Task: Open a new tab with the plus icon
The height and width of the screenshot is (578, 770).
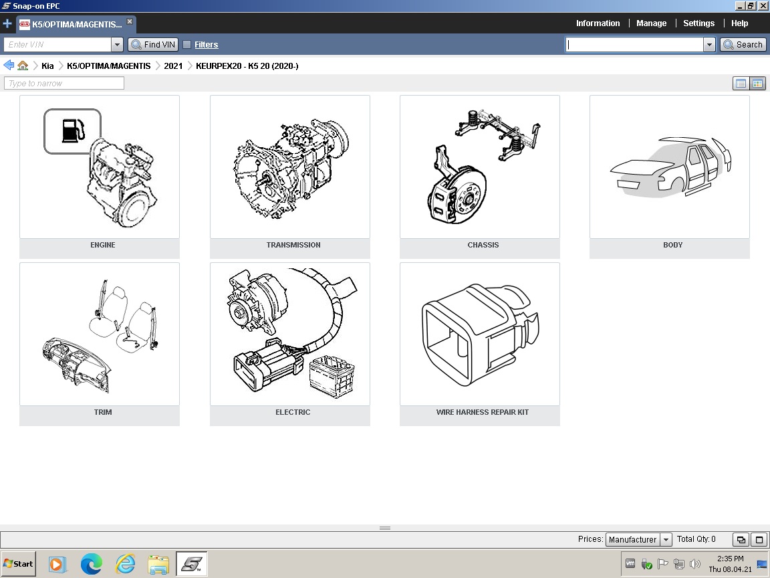Action: pos(7,23)
